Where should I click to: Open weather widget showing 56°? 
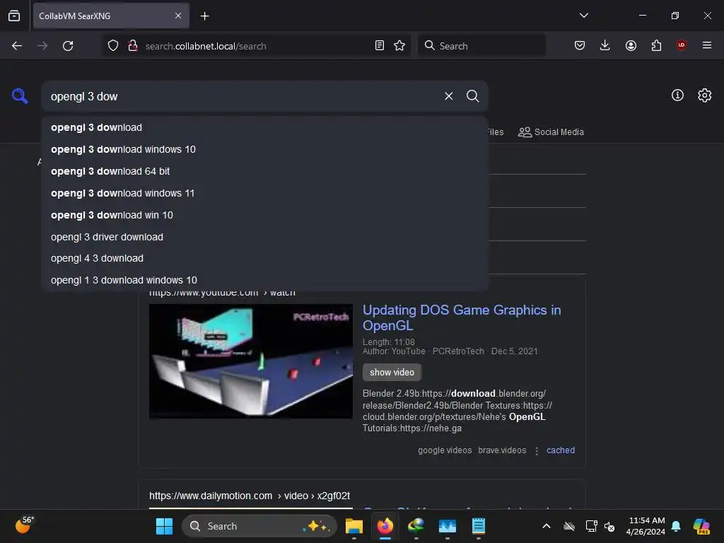click(25, 525)
